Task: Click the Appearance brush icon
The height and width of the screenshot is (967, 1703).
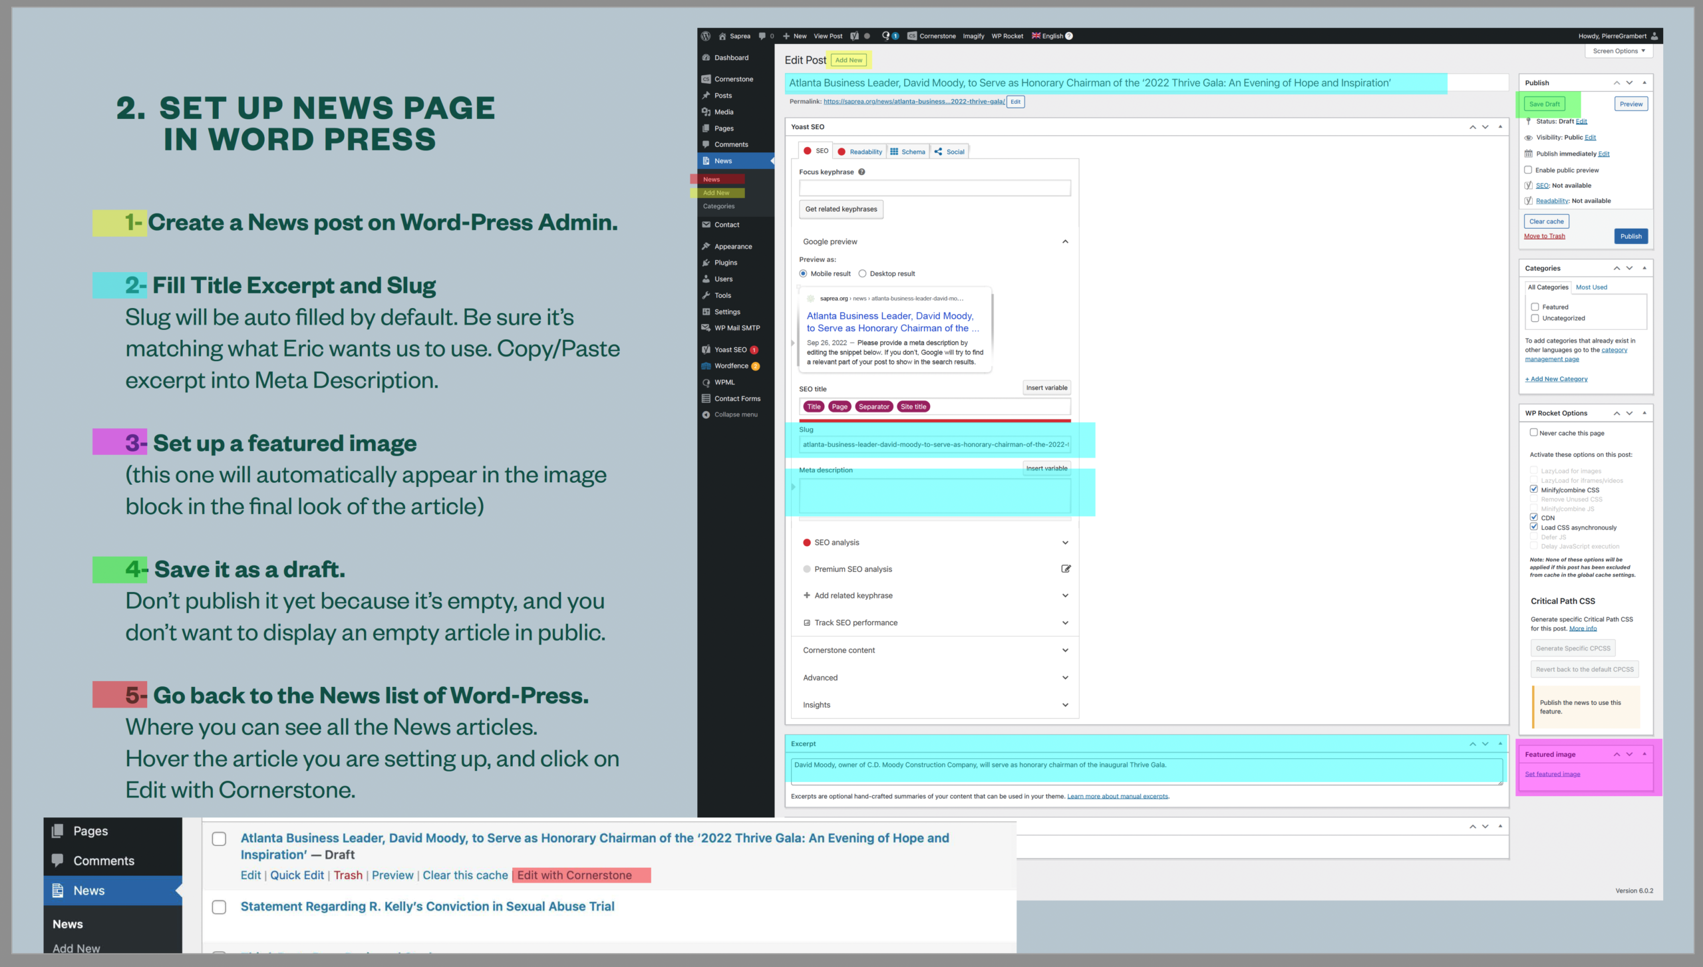Action: (706, 247)
